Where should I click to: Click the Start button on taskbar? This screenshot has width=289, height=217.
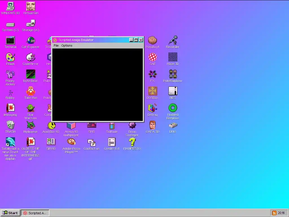tap(10, 213)
